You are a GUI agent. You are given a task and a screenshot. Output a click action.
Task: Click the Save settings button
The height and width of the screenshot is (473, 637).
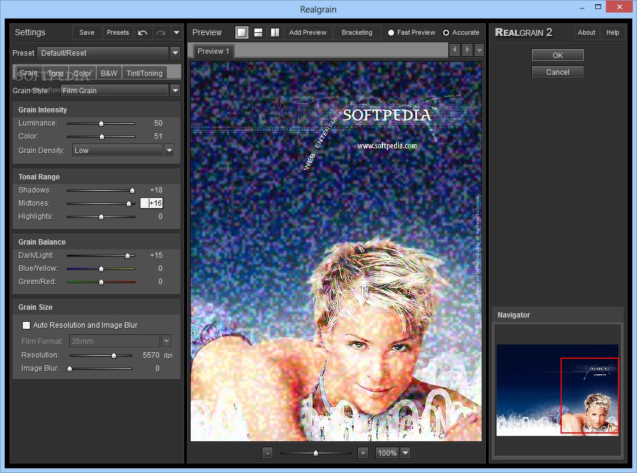pos(87,32)
